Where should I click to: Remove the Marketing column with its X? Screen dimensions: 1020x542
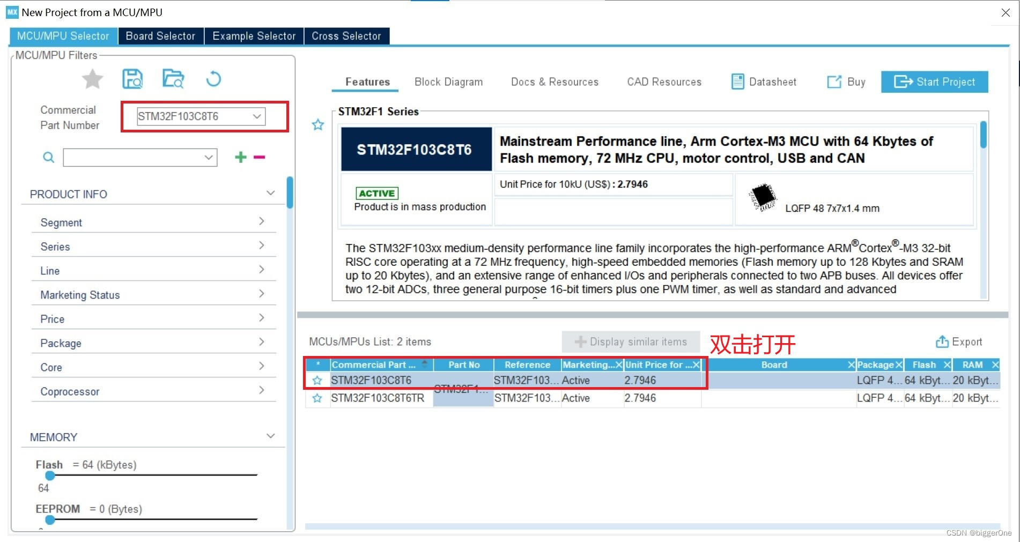coord(618,365)
